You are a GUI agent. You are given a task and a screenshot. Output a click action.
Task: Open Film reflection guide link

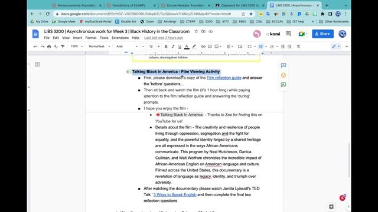[x=224, y=78]
